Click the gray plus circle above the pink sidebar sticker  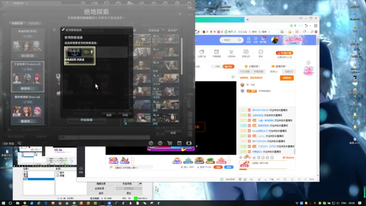[308, 63]
